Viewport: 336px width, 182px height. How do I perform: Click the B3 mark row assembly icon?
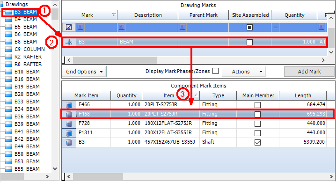pos(69,42)
